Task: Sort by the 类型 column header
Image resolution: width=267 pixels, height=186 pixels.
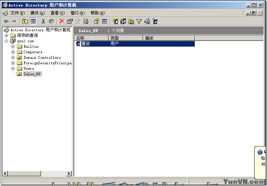Action: 126,38
